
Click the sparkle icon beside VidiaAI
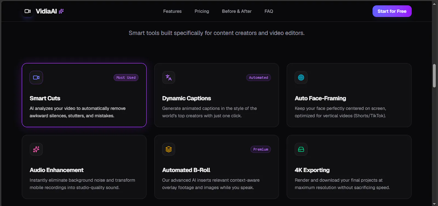tap(61, 11)
